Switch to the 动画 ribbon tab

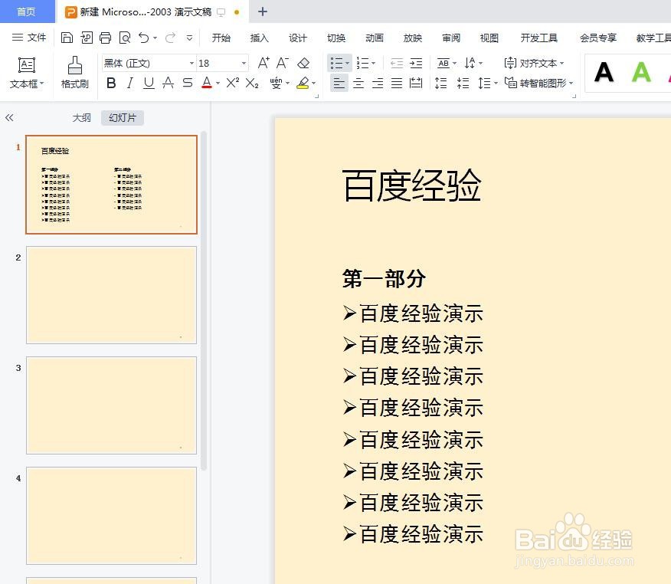click(x=375, y=38)
